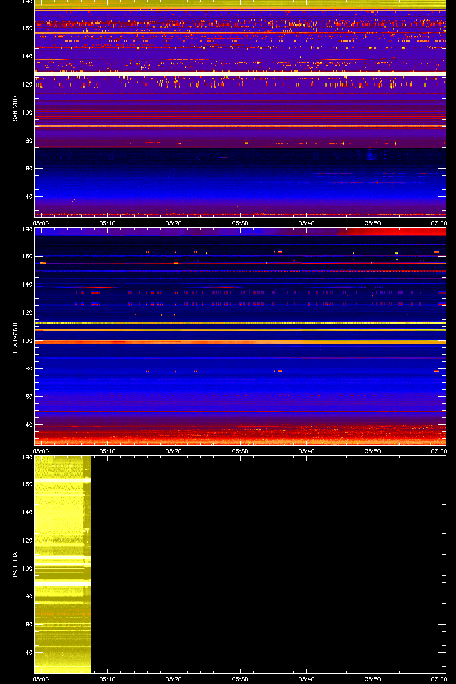456x684 pixels.
Task: Click the 120 frequency tick on Palehua axis
Action: click(27, 540)
